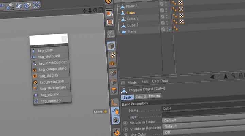245x136 pixels.
Task: Switch to the Coord. tab
Action: 141,97
